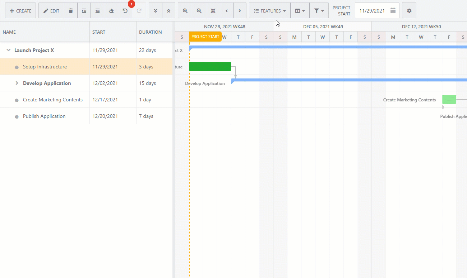Screen dimensions: 467x278
Task: Undo the last change
Action: pos(125,11)
